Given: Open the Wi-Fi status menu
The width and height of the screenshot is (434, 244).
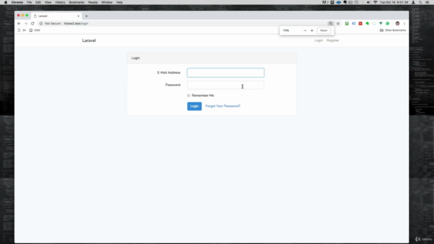Looking at the screenshot, I should 375,2.
